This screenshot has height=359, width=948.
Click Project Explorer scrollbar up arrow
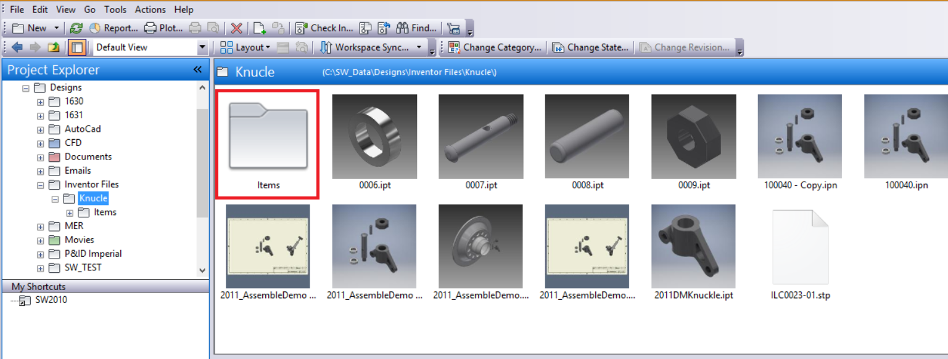pos(202,87)
